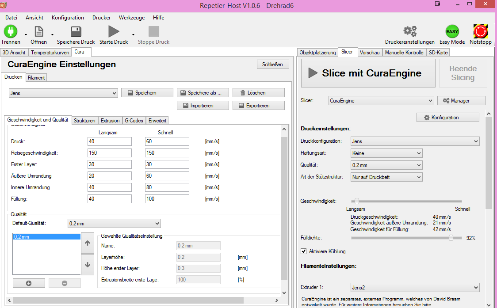The height and width of the screenshot is (308, 497).
Task: Open the Konfiguration menu
Action: tap(68, 17)
